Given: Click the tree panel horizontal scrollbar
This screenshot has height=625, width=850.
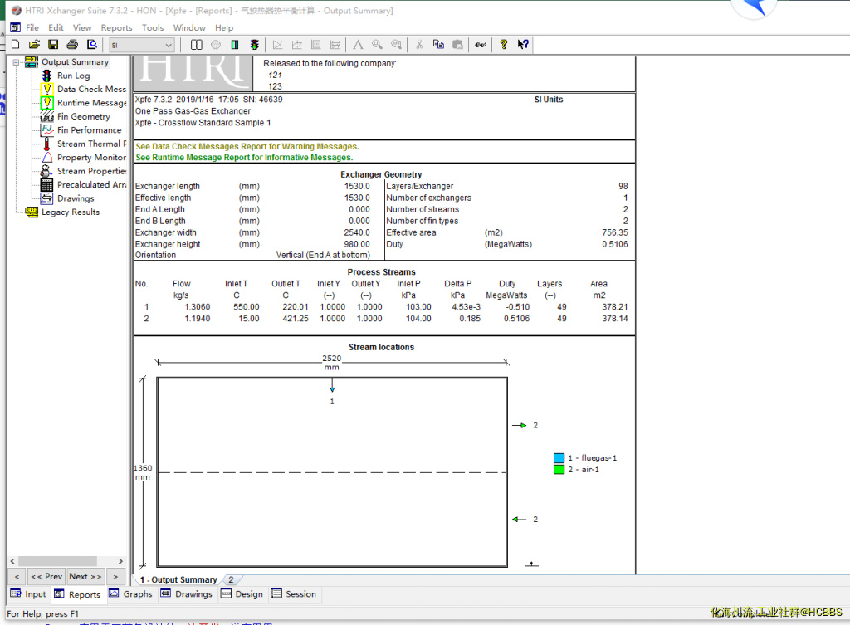Looking at the screenshot, I should coord(57,561).
